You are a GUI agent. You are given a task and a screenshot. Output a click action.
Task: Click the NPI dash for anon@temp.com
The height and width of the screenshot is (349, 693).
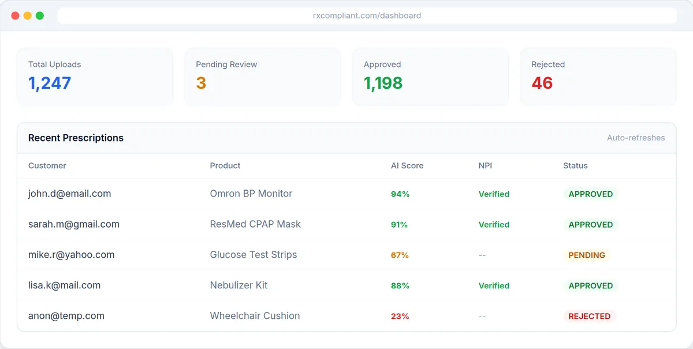tap(482, 317)
